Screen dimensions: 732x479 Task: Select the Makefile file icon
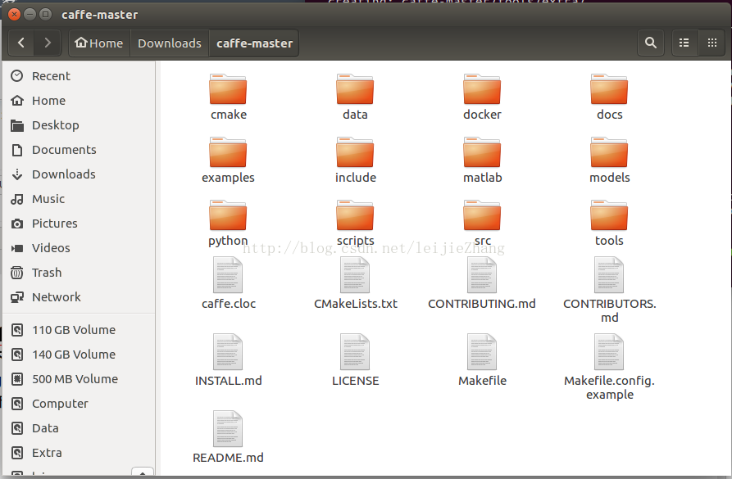point(482,352)
